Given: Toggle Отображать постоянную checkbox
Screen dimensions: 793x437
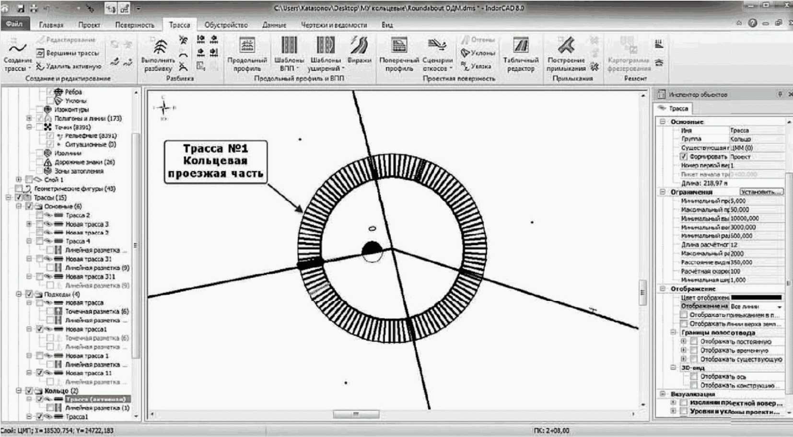Looking at the screenshot, I should (x=693, y=342).
